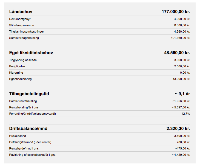Click the ~ 9,1 år value
This screenshot has height=167, width=200.
pyautogui.click(x=182, y=94)
